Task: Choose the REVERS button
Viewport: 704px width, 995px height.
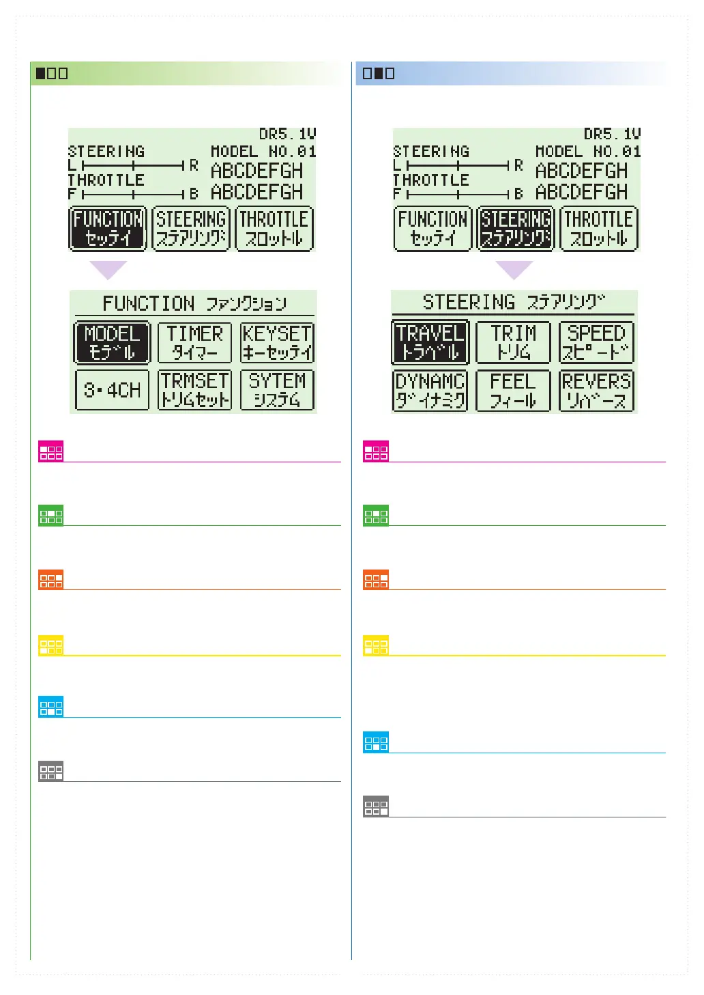Action: 596,390
